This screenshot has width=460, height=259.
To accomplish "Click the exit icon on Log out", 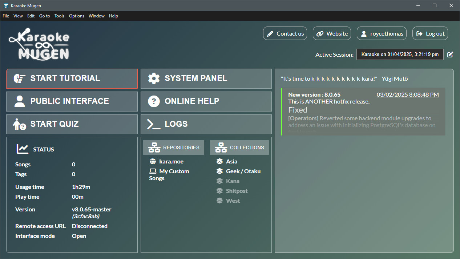I will 419,34.
